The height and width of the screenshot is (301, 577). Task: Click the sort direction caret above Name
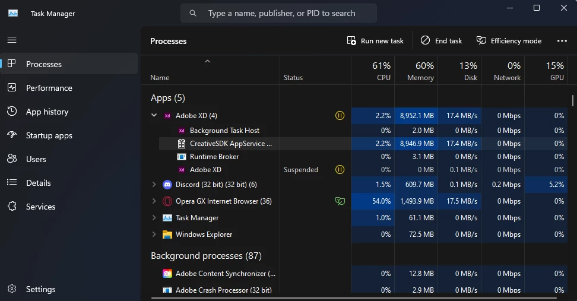point(208,61)
